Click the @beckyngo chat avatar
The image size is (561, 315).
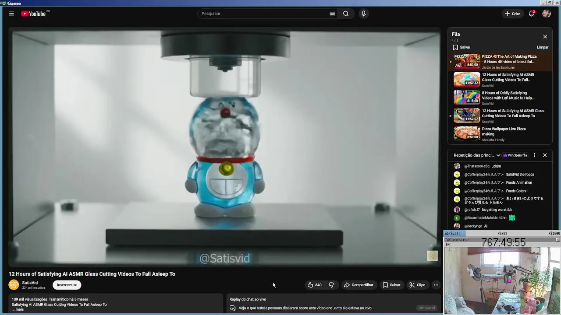tap(457, 226)
